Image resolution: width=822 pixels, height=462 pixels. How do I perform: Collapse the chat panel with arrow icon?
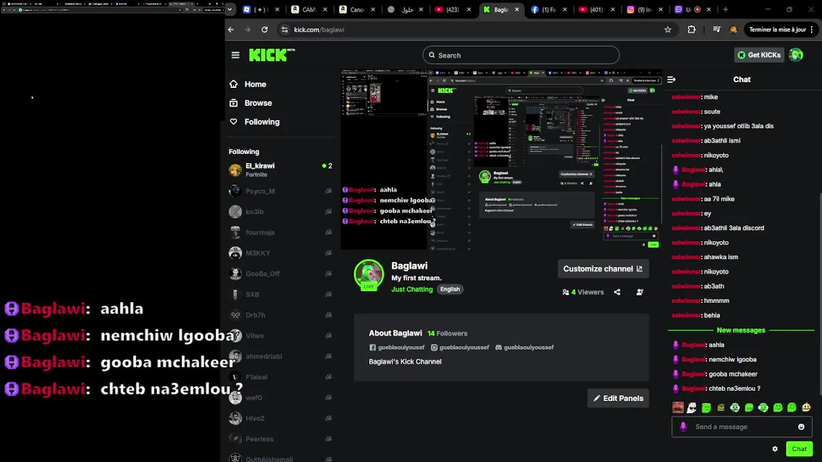coord(671,80)
